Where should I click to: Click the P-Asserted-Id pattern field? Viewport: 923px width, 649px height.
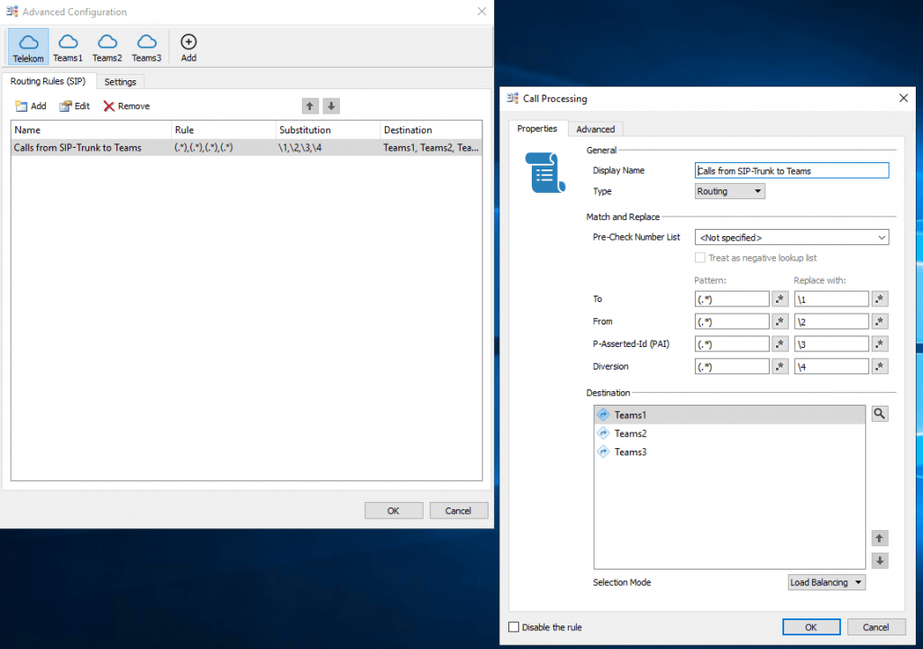tap(732, 344)
